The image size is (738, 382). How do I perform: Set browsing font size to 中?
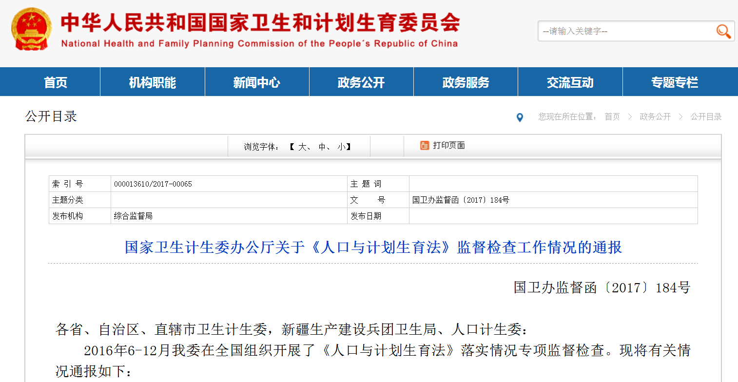[x=322, y=147]
